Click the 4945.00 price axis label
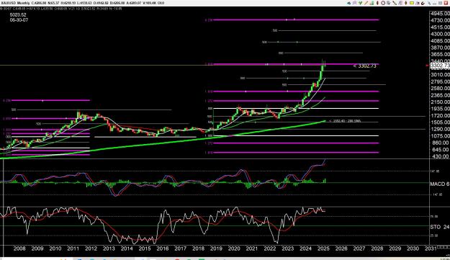 (x=440, y=14)
